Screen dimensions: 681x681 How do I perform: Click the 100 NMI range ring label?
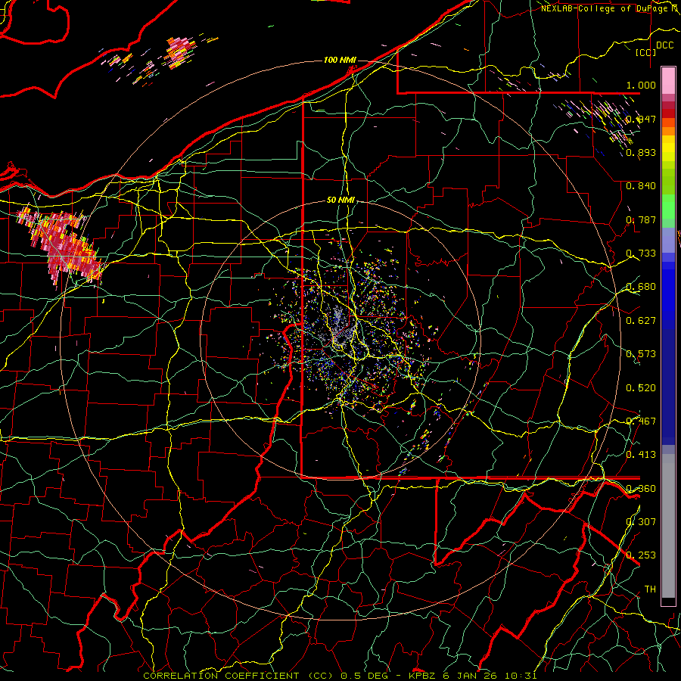(x=340, y=60)
